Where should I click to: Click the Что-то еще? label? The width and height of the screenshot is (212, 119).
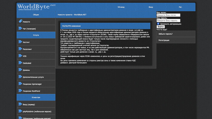point(162,29)
